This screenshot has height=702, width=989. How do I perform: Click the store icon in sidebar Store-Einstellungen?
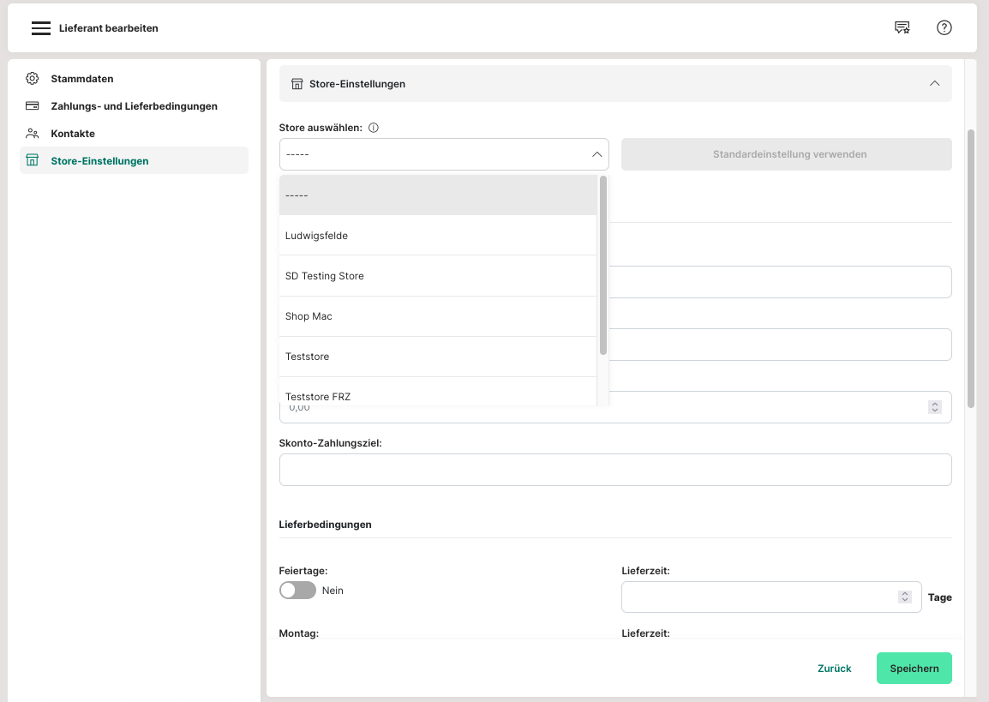pos(33,161)
